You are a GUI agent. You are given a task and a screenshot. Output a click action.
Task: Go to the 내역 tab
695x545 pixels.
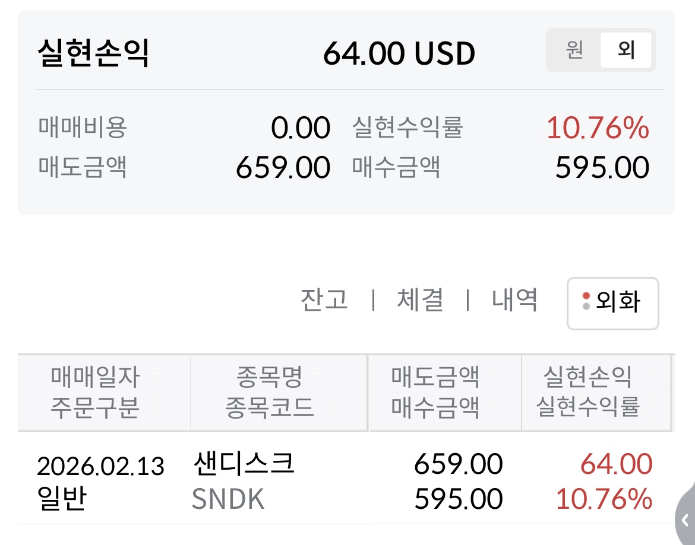[514, 300]
